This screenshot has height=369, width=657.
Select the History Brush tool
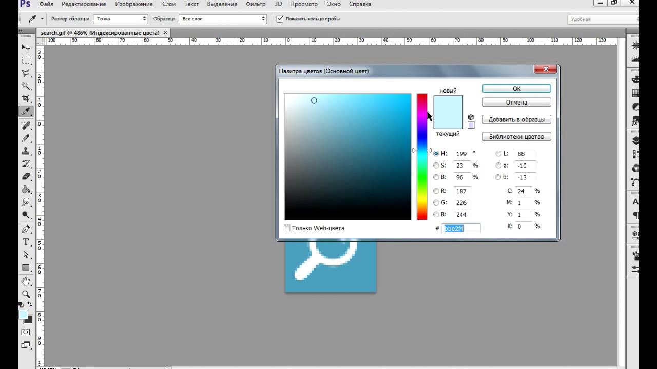(x=26, y=164)
